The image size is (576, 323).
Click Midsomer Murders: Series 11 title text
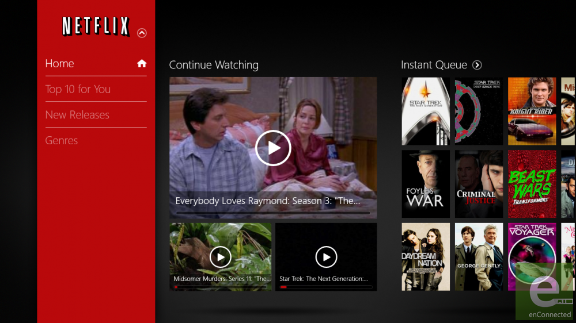(x=222, y=279)
